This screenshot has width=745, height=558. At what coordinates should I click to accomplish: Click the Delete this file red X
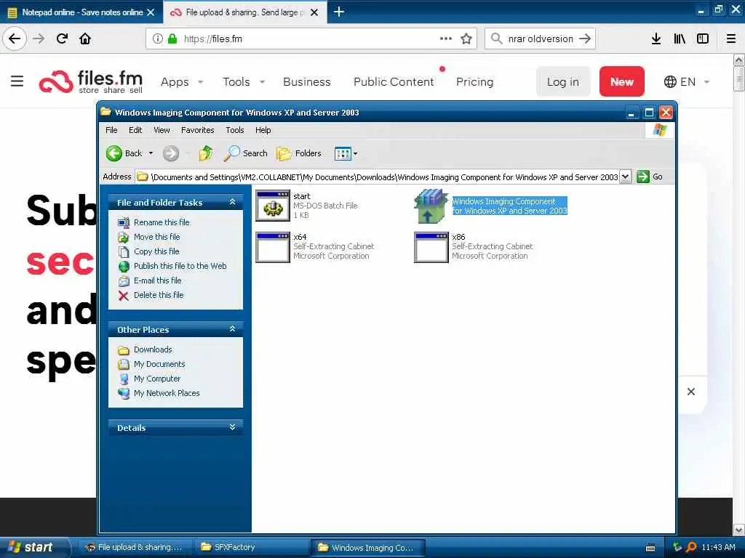[124, 296]
